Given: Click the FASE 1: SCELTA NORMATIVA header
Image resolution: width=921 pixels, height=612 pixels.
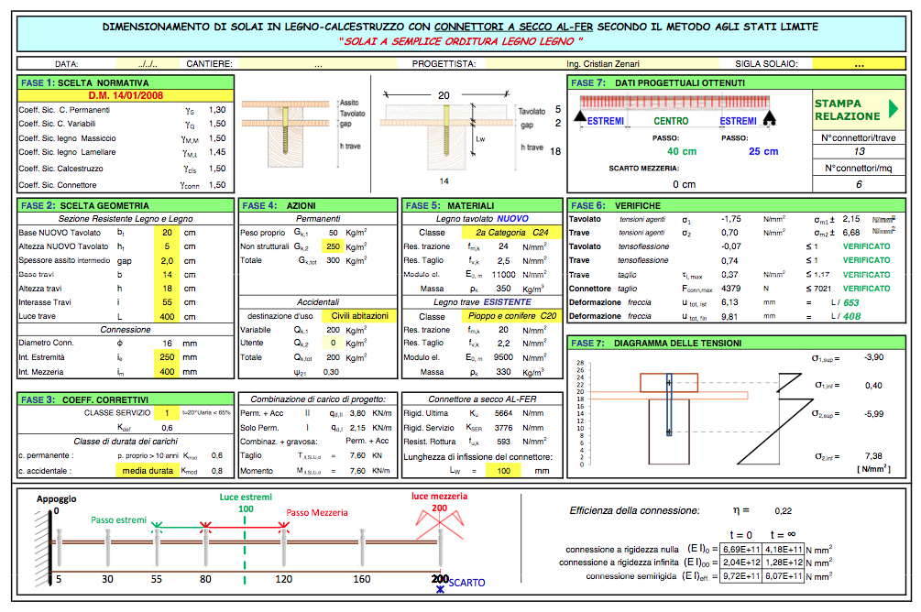Looking at the screenshot, I should pos(126,82).
